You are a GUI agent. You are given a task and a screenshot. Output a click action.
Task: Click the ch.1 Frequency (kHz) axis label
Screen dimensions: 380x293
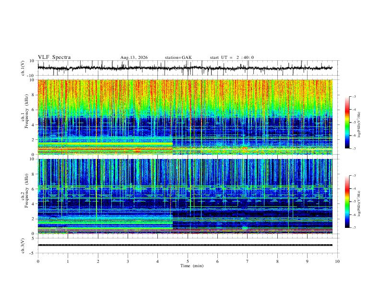pyautogui.click(x=24, y=112)
